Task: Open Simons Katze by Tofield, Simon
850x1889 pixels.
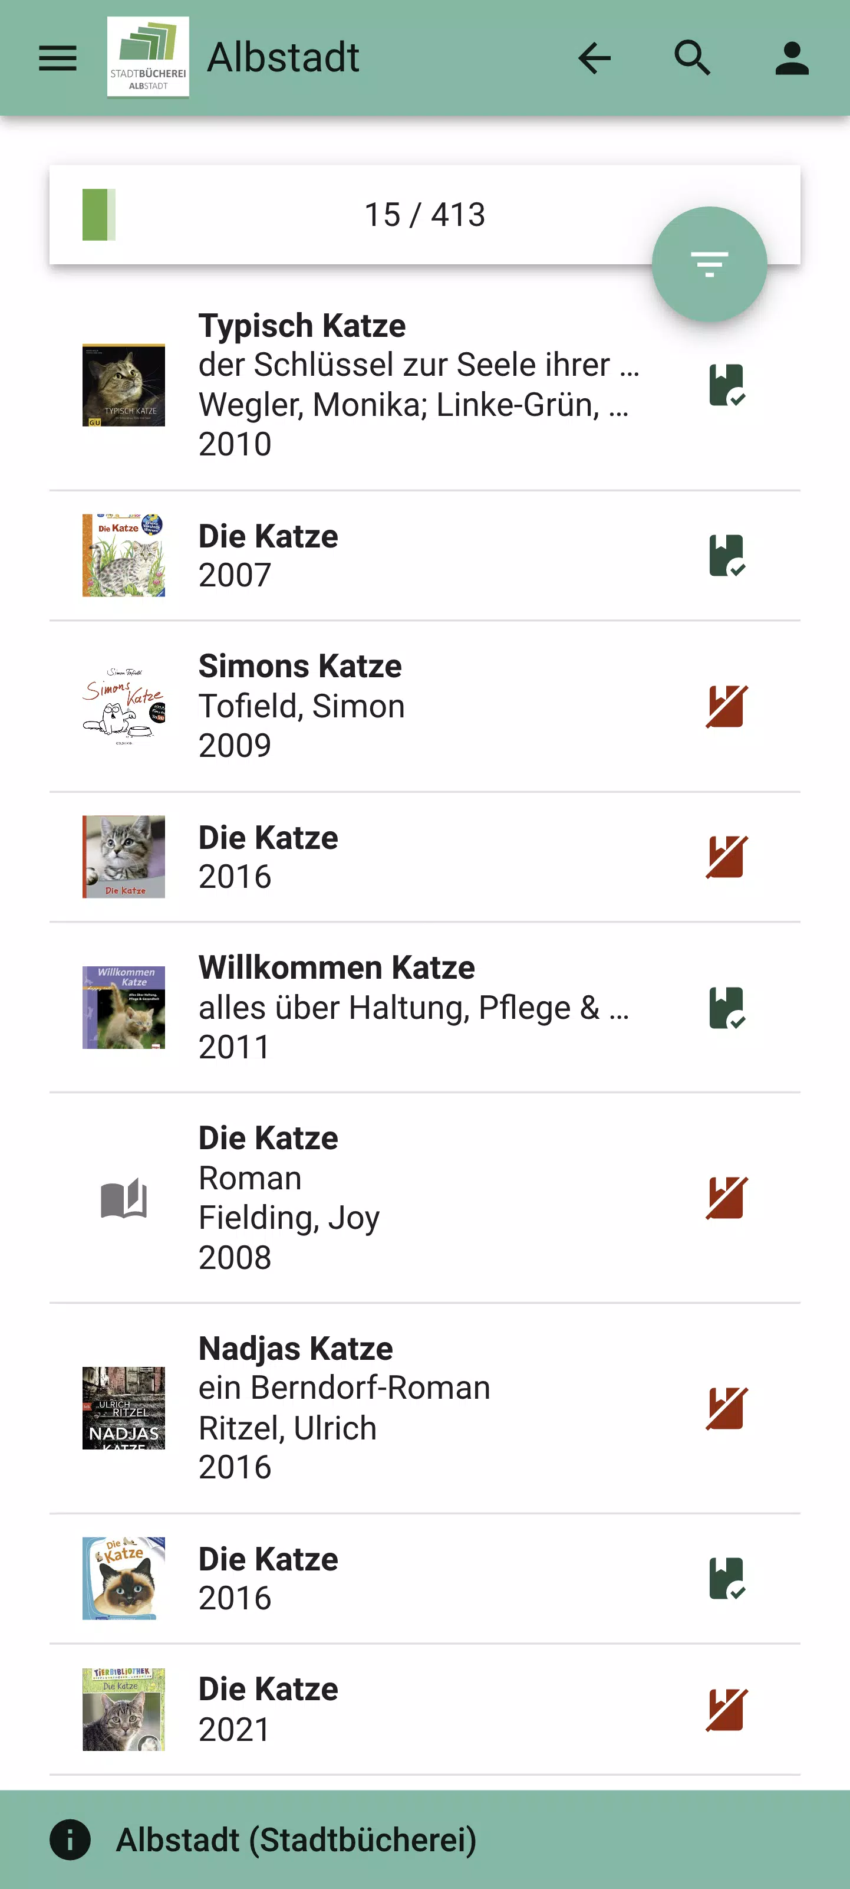Action: click(301, 706)
